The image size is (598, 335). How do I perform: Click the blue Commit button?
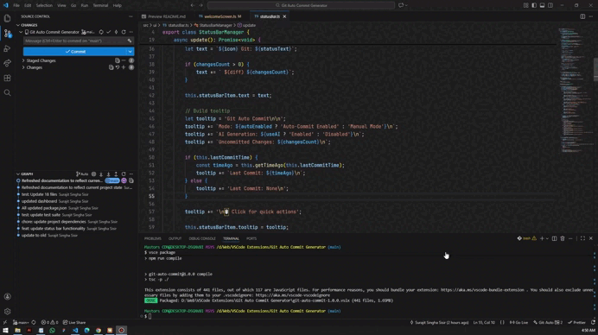(74, 52)
